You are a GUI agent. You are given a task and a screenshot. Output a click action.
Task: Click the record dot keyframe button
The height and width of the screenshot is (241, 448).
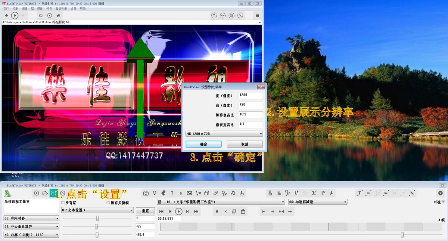pos(217,211)
